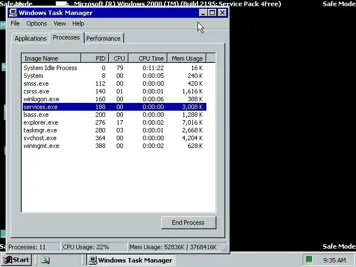Sort by CPU column header
The width and height of the screenshot is (356, 267).
coord(118,58)
